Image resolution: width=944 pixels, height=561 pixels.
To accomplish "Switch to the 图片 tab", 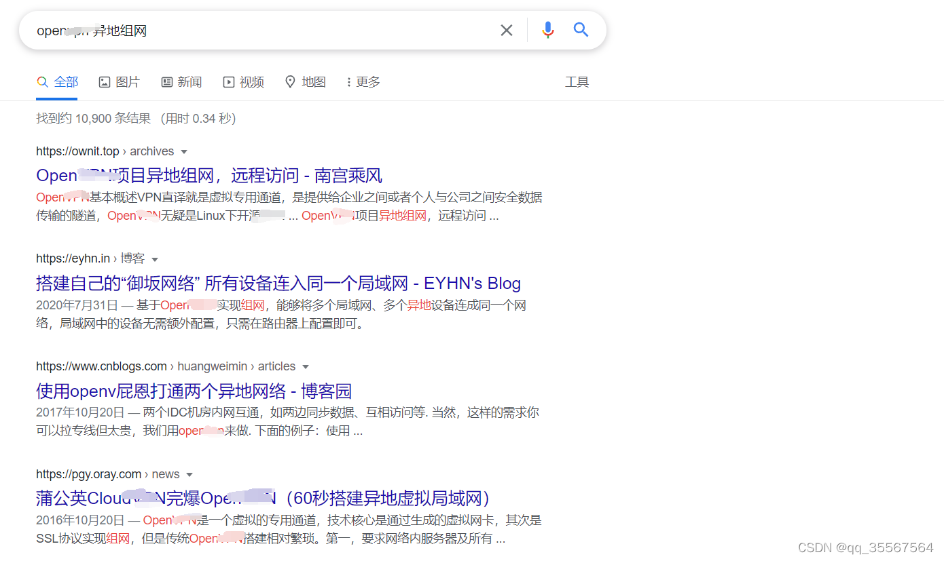I will [120, 82].
